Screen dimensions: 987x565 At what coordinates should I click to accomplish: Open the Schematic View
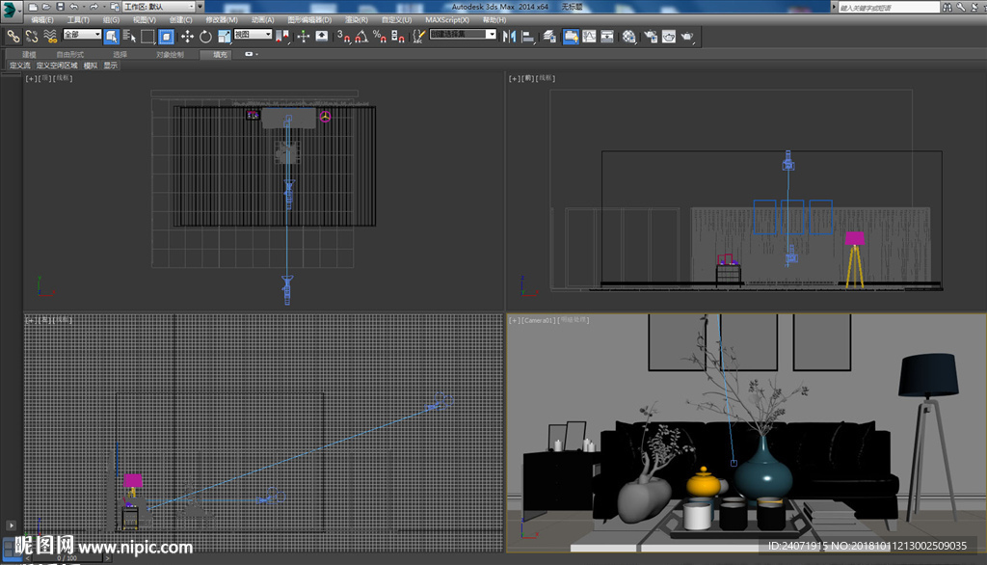pos(607,37)
